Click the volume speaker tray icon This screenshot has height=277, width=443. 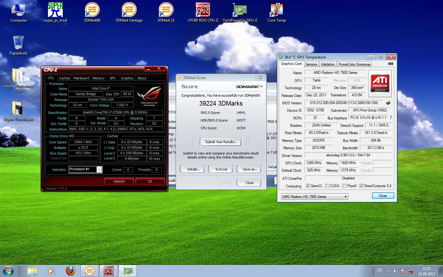395,271
